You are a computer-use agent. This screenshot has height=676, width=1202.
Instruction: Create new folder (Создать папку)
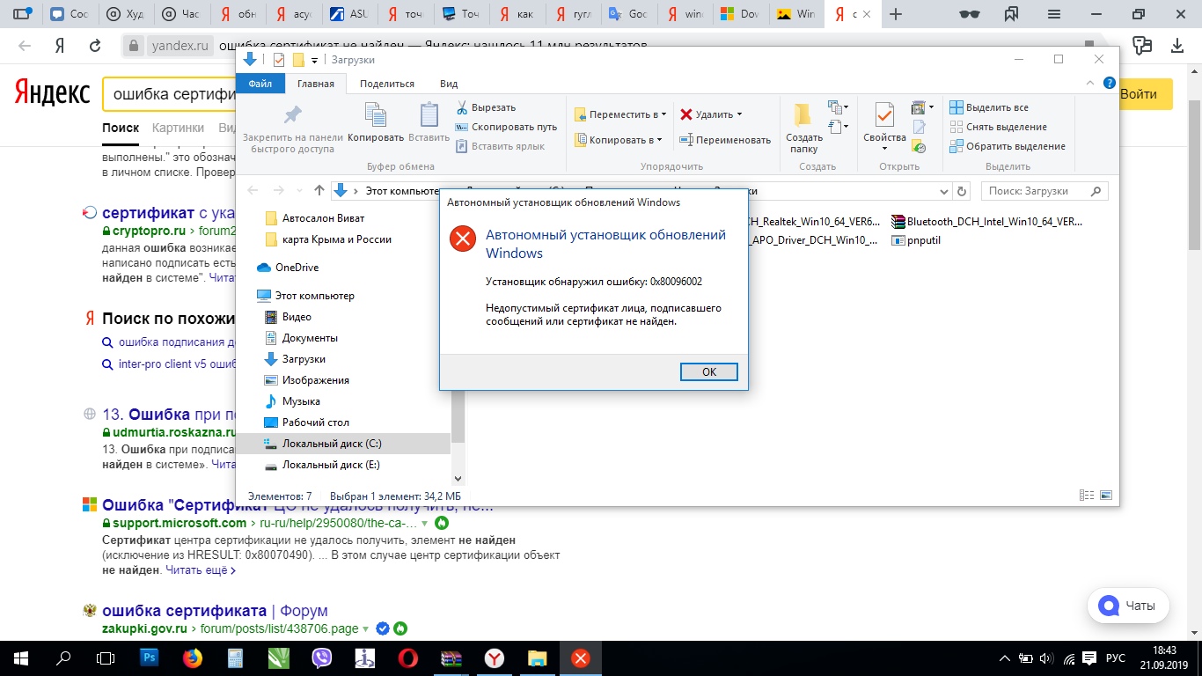pyautogui.click(x=803, y=128)
